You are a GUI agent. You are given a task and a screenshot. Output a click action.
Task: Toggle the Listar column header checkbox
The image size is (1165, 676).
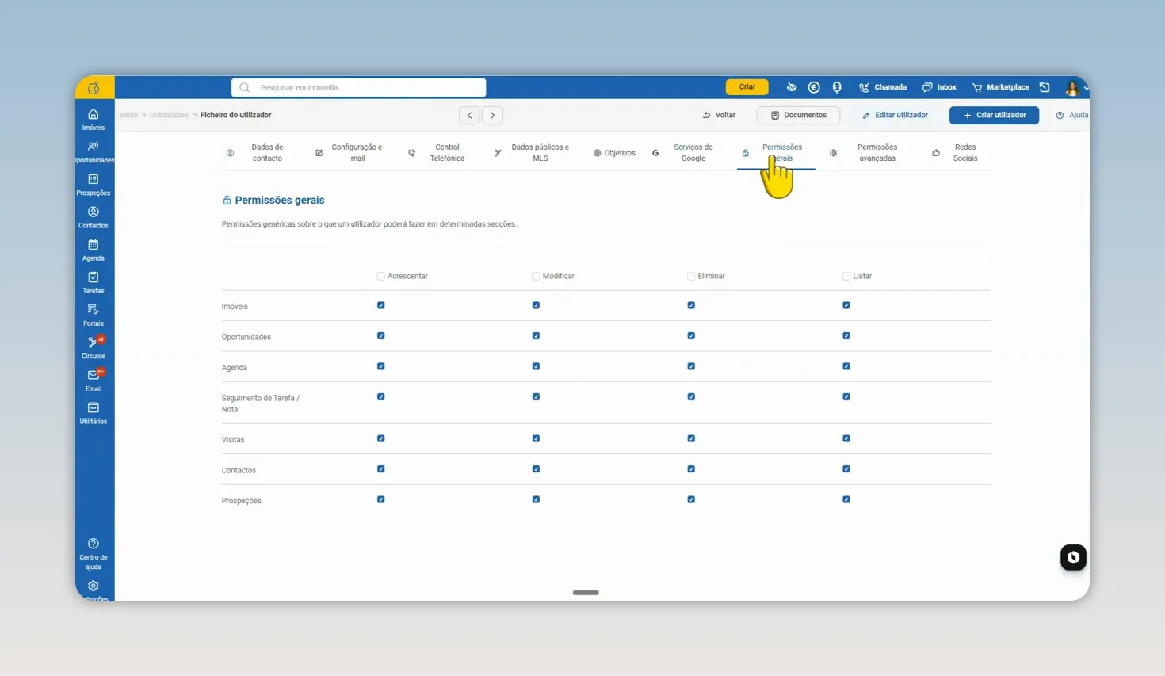pos(846,276)
